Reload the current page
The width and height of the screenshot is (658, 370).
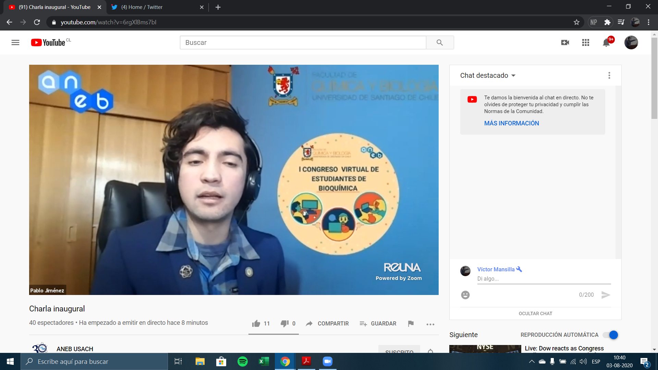tap(37, 22)
